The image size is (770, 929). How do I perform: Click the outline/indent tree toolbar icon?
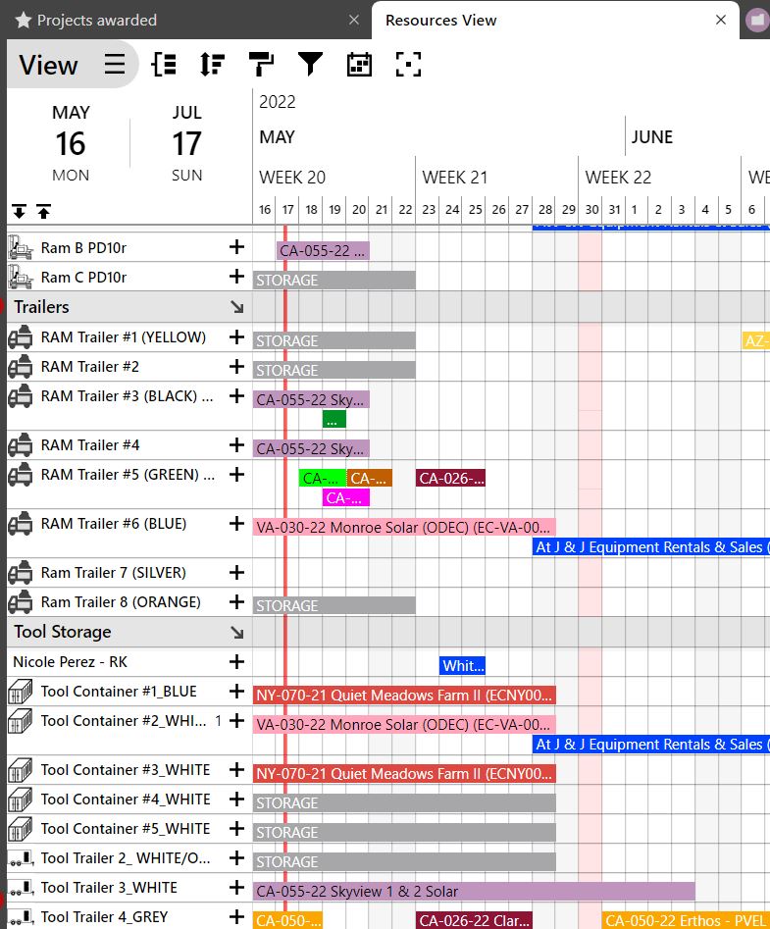point(164,64)
